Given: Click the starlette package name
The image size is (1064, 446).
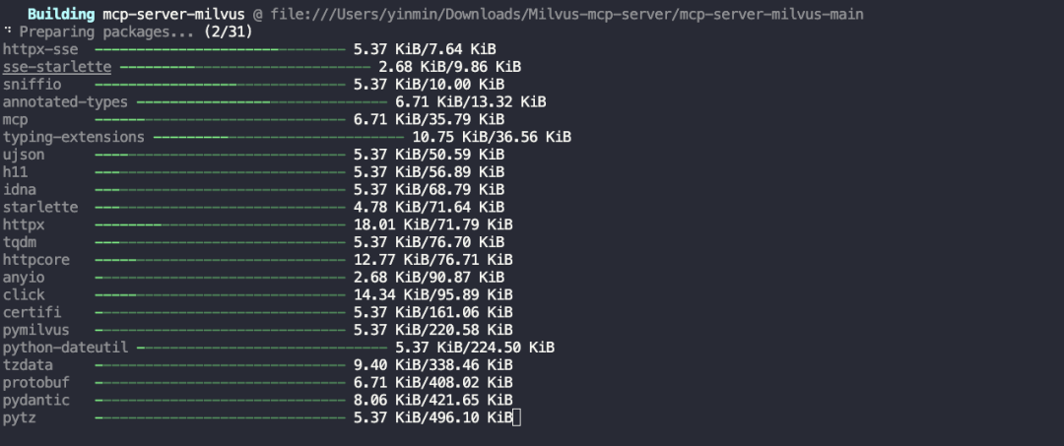Looking at the screenshot, I should pos(39,207).
